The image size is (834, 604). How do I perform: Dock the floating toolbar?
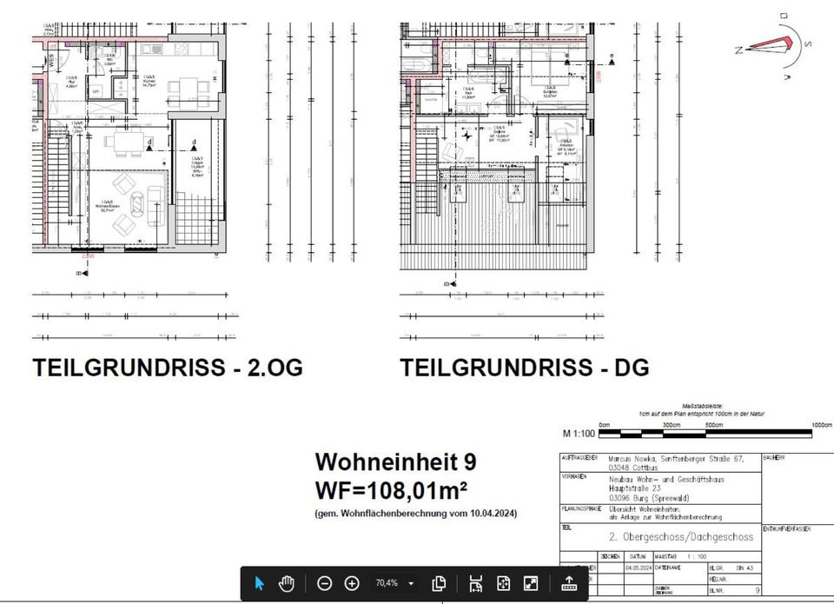[x=568, y=583]
